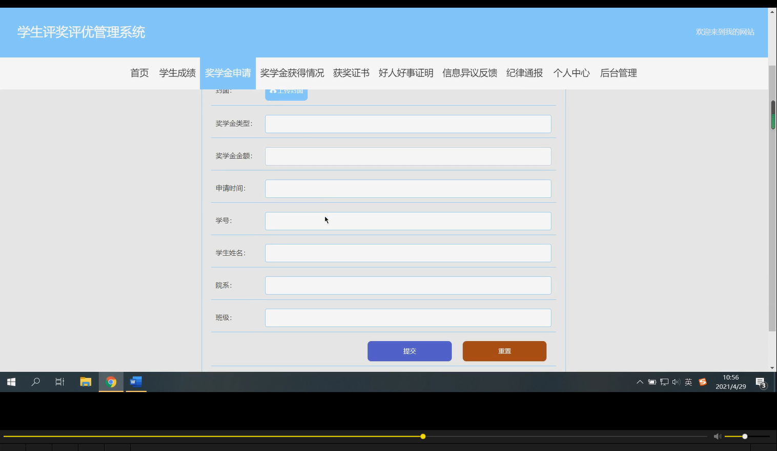Screen dimensions: 777x451
Task: Click the 提交 submit button
Action: (x=409, y=351)
